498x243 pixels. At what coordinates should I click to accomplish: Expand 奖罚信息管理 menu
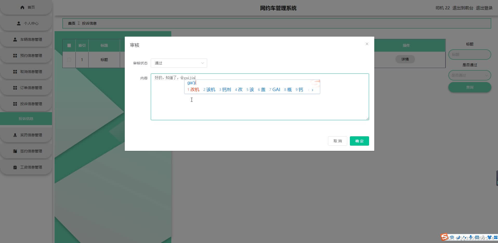click(x=26, y=135)
